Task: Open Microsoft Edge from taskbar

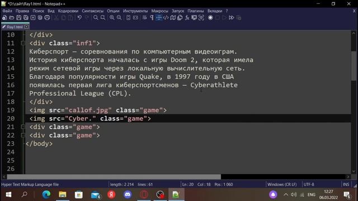Action: (x=46, y=195)
